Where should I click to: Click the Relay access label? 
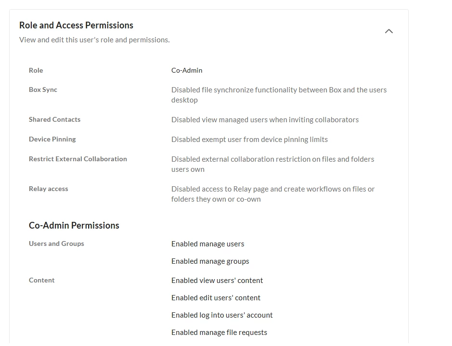(x=49, y=189)
